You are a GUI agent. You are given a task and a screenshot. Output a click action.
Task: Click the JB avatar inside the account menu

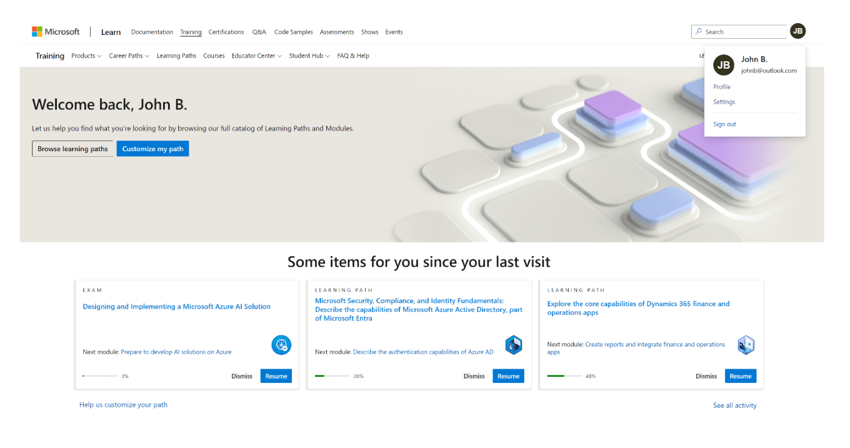[723, 64]
